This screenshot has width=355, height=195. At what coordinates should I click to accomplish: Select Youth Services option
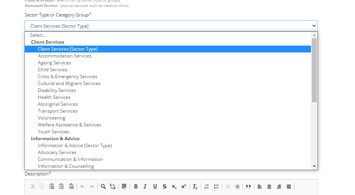[x=168, y=132]
